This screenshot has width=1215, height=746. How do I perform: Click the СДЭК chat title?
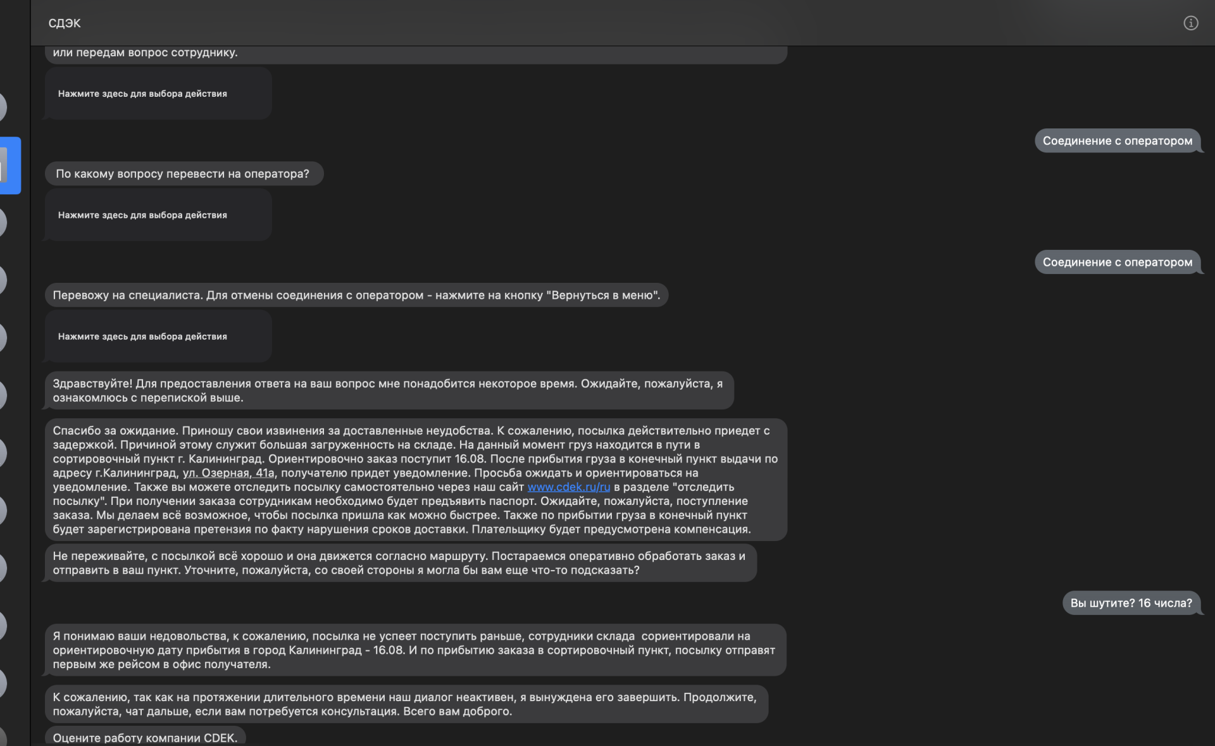coord(65,23)
